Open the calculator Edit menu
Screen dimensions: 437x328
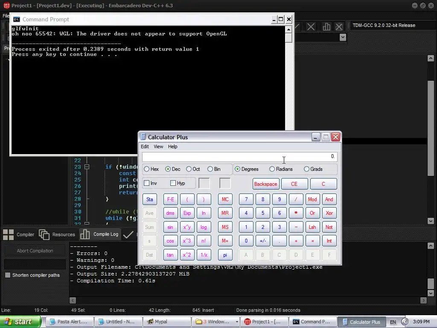(145, 146)
